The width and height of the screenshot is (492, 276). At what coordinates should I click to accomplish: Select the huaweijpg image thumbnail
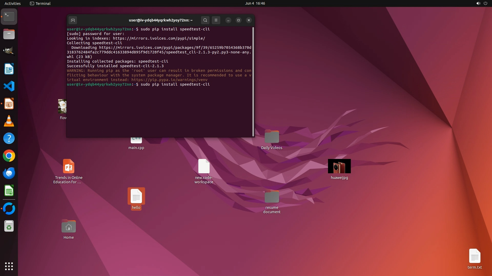click(x=339, y=166)
